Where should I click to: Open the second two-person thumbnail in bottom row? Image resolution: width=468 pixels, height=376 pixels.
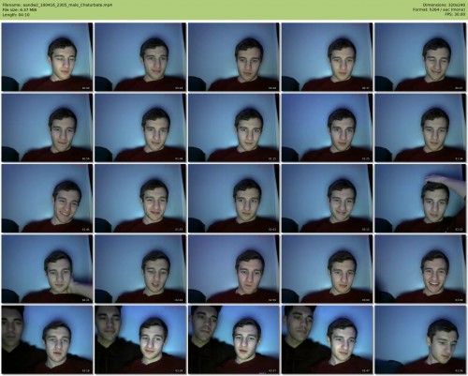(x=140, y=339)
